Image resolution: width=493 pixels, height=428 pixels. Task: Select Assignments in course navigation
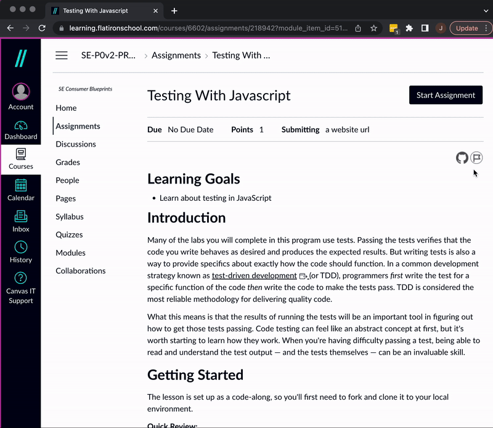tap(78, 126)
